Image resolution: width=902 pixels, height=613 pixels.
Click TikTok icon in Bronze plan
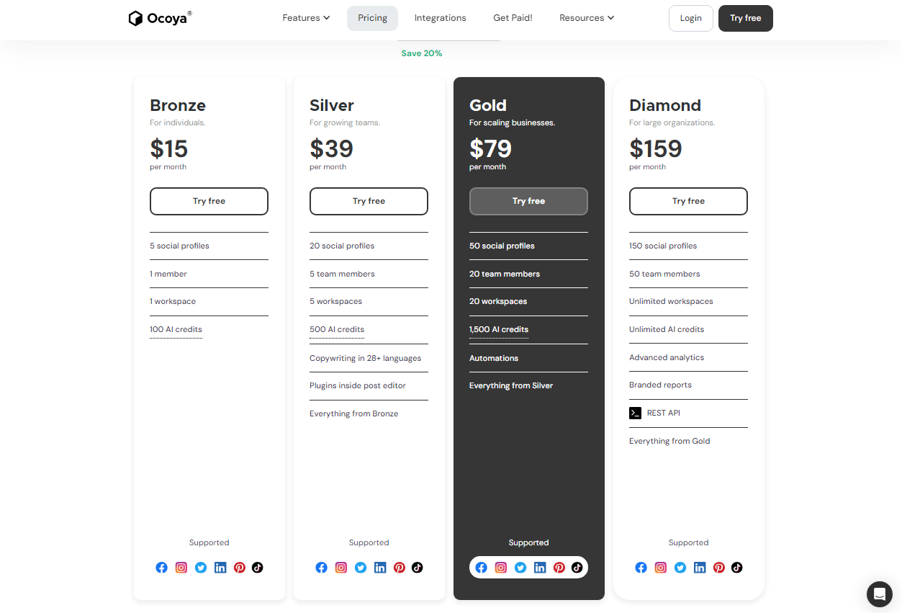[257, 568]
